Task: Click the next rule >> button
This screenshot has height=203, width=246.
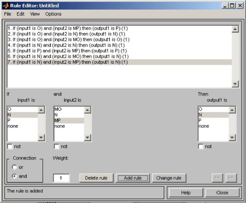Action: (x=231, y=178)
